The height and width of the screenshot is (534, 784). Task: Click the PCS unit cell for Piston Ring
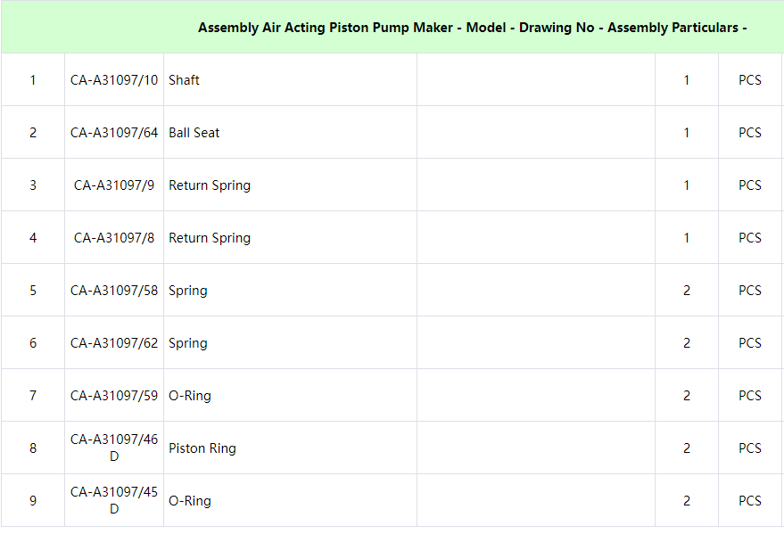pos(750,448)
